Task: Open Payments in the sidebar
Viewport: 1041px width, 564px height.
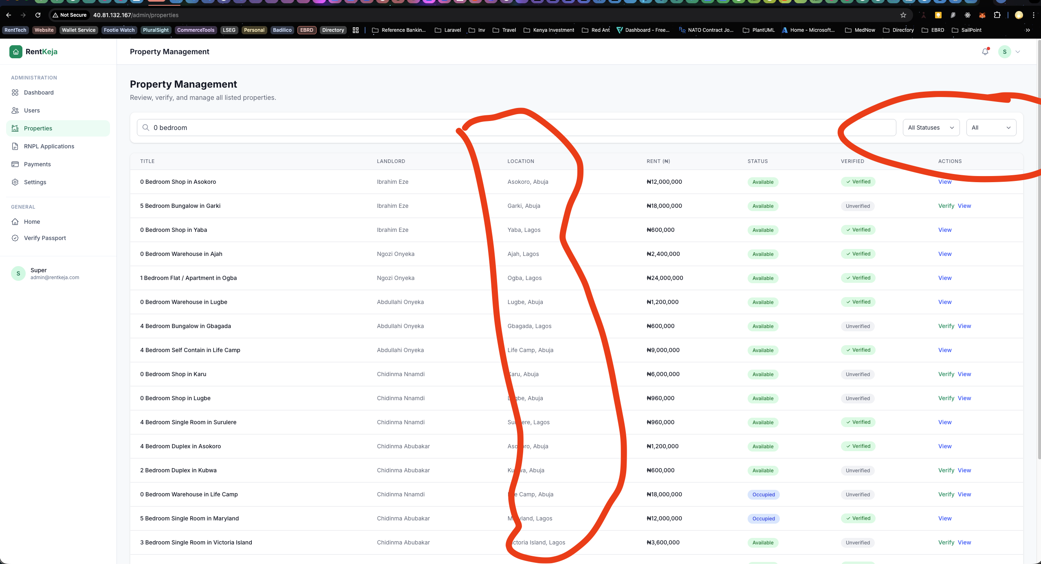Action: click(37, 164)
